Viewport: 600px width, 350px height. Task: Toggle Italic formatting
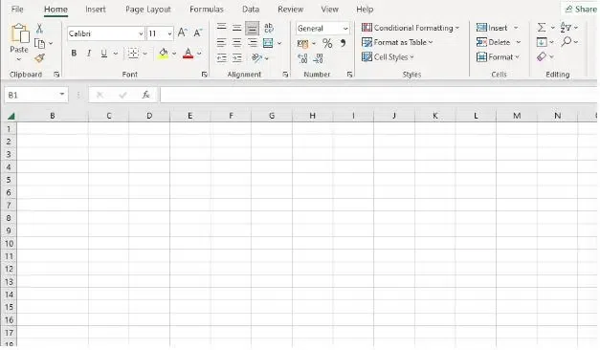(89, 54)
